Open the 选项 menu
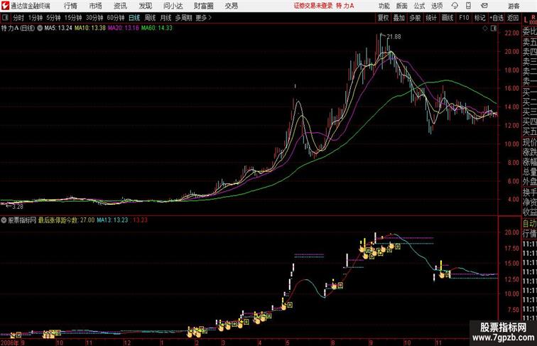Screen dimensions: 537x346 (x=437, y=6)
